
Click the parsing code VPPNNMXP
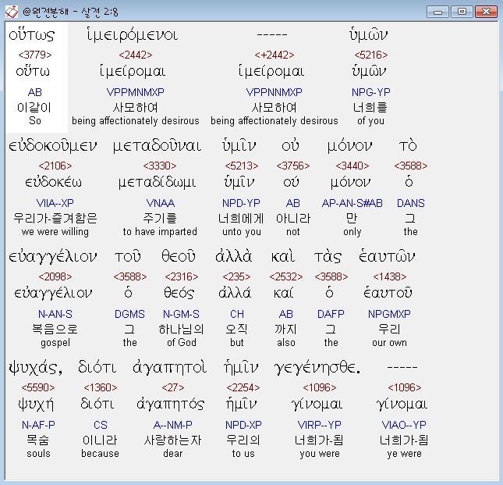click(x=275, y=92)
